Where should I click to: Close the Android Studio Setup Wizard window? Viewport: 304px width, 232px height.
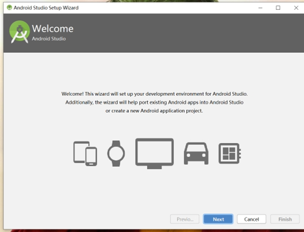click(296, 8)
